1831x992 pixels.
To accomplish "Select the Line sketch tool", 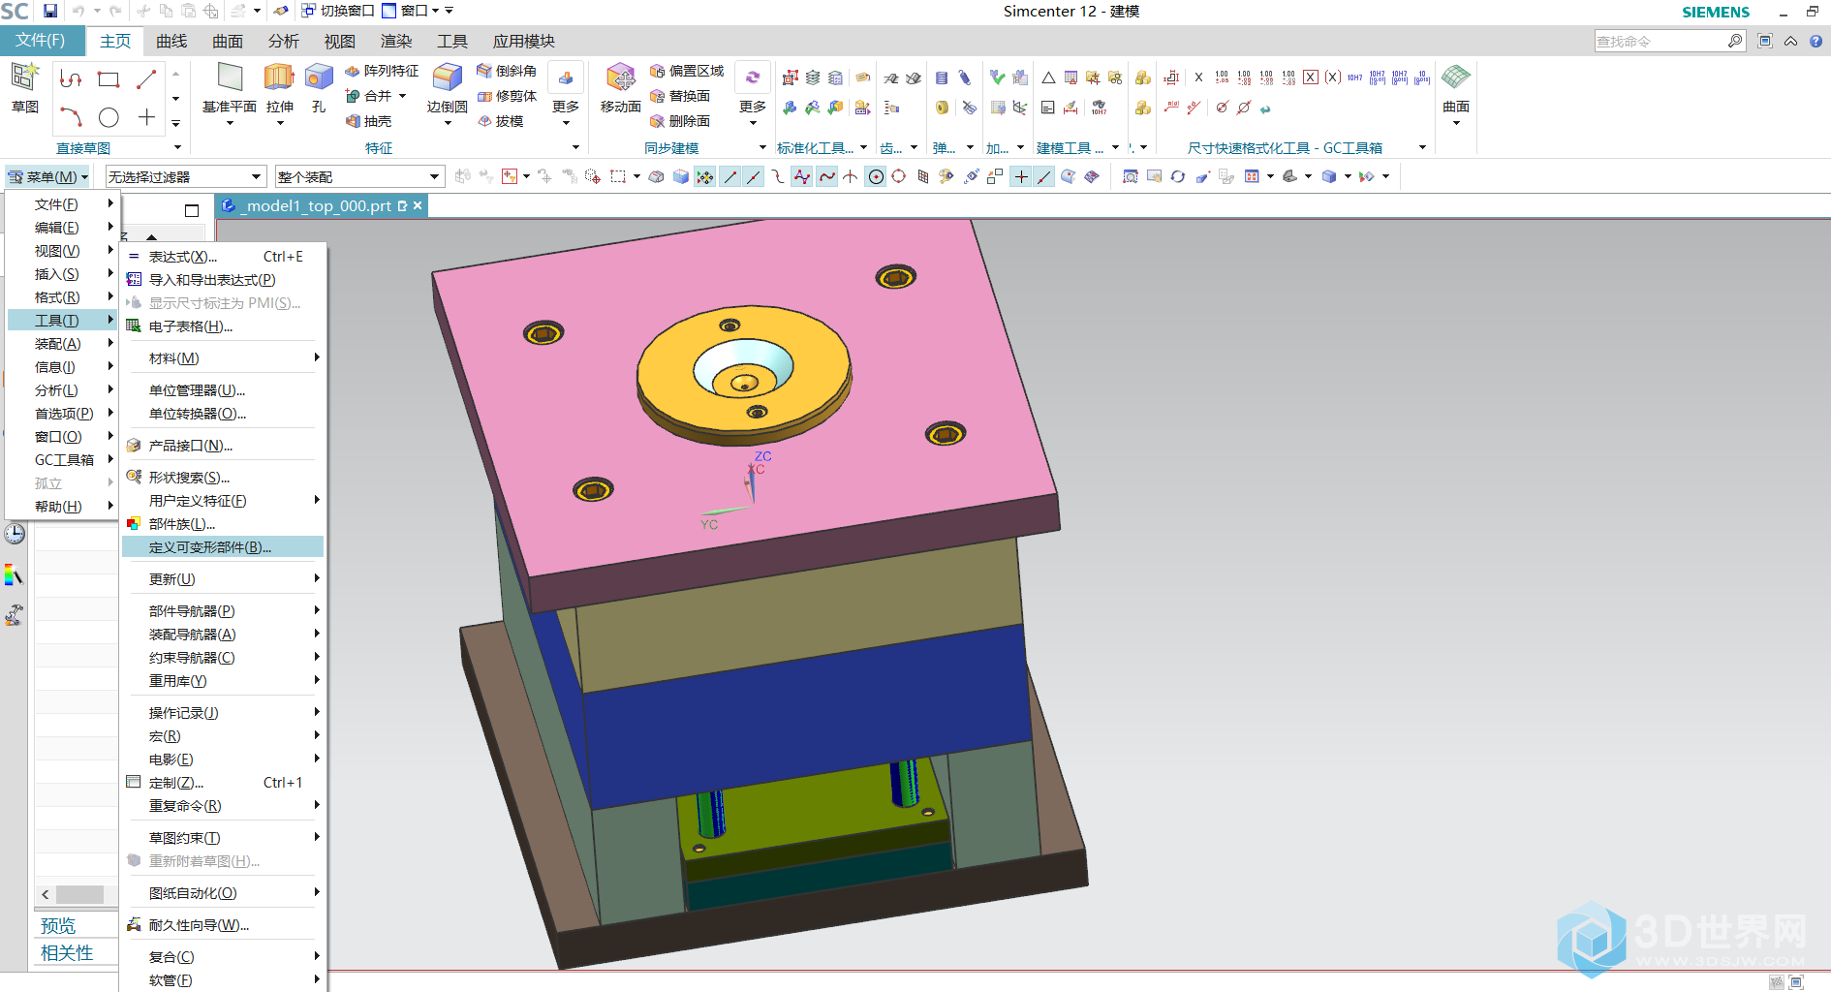I will 146,78.
